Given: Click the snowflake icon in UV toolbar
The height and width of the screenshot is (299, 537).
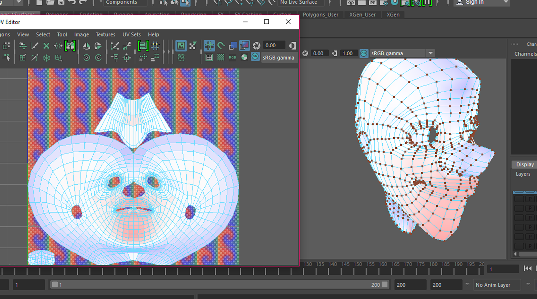Looking at the screenshot, I should click(x=46, y=58).
